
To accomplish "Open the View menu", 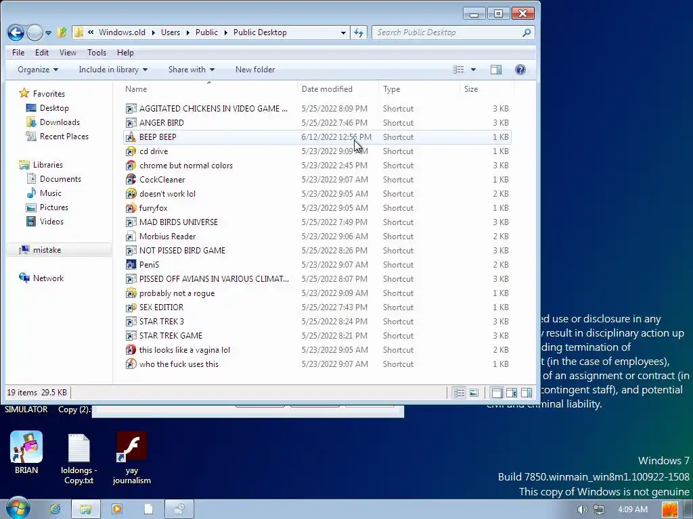I will pyautogui.click(x=68, y=53).
